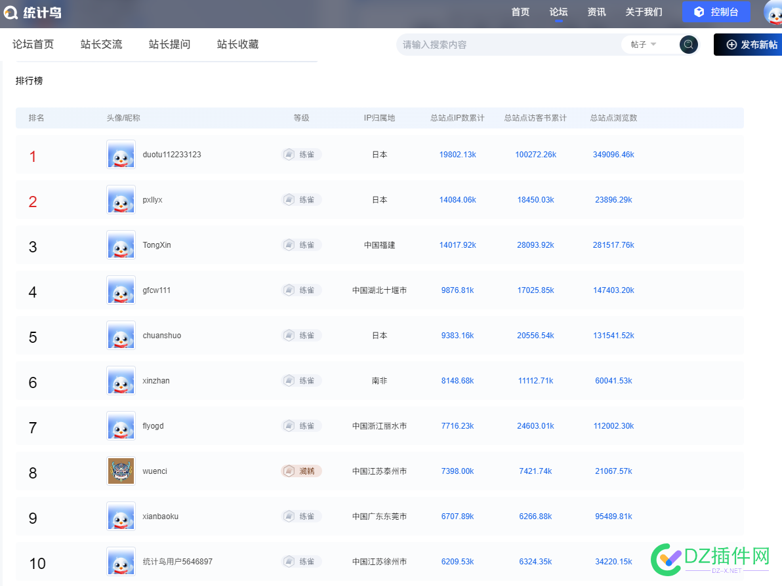This screenshot has height=586, width=782.
Task: Open gfcw111's avatar image
Action: tap(121, 290)
